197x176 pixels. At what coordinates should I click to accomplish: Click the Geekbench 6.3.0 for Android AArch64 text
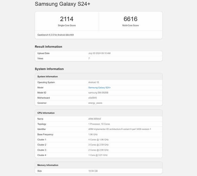point(55,35)
